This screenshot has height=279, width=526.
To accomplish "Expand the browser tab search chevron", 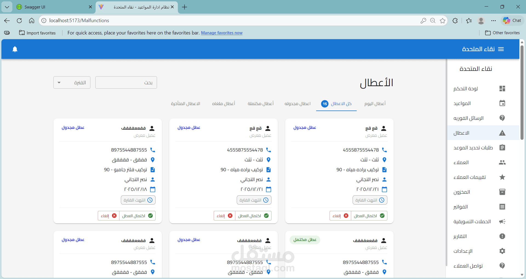I will pyautogui.click(x=7, y=7).
